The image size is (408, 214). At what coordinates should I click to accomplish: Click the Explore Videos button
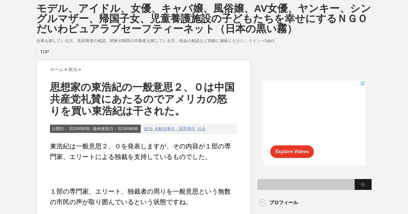[x=292, y=151]
